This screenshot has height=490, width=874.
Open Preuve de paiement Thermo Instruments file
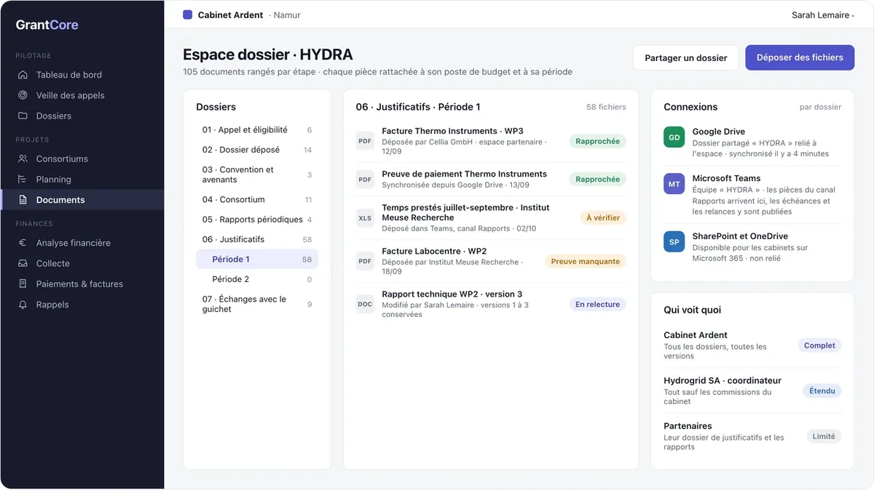point(491,180)
